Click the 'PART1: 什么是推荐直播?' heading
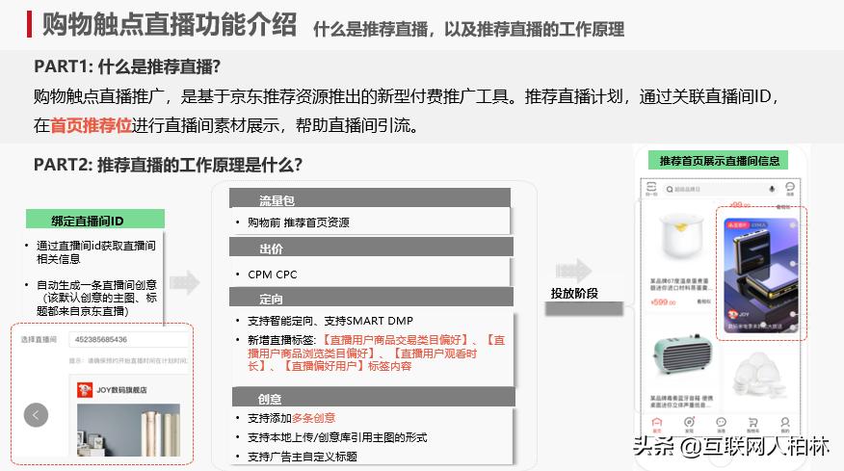Image resolution: width=844 pixels, height=471 pixels. click(x=127, y=66)
